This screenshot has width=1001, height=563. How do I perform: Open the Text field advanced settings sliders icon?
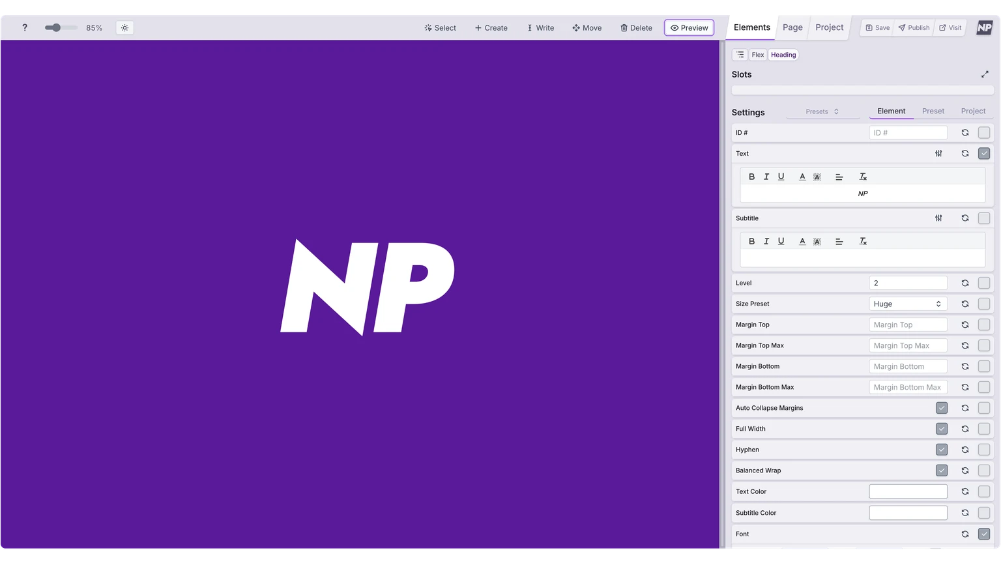pyautogui.click(x=938, y=153)
